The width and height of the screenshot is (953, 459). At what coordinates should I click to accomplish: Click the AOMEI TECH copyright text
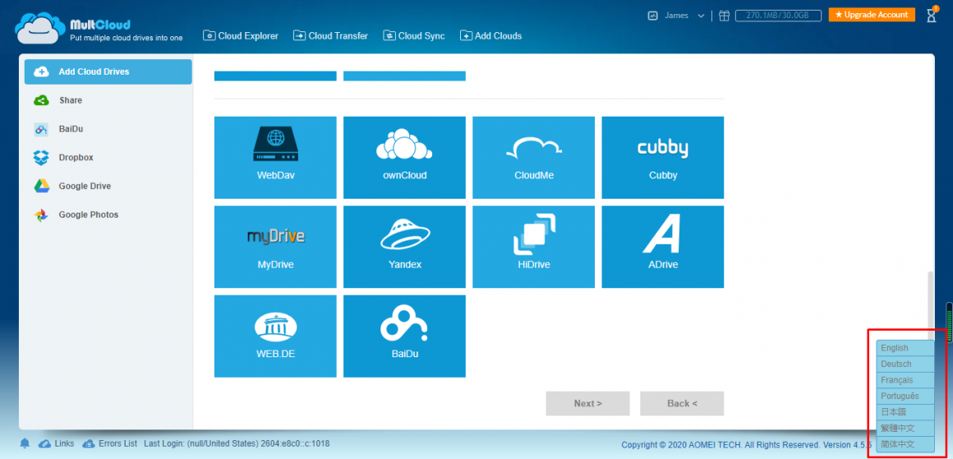[746, 444]
